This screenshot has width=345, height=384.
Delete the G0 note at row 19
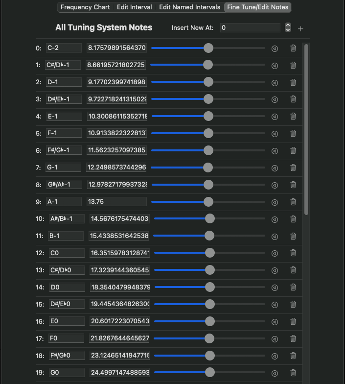[x=293, y=373]
